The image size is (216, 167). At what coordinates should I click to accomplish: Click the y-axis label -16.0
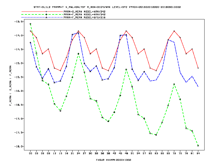pos(18,91)
